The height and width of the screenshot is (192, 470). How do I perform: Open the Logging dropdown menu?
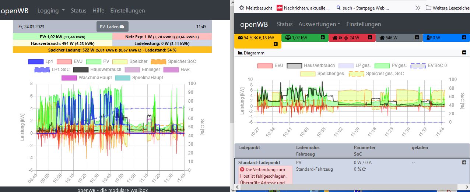pyautogui.click(x=51, y=10)
